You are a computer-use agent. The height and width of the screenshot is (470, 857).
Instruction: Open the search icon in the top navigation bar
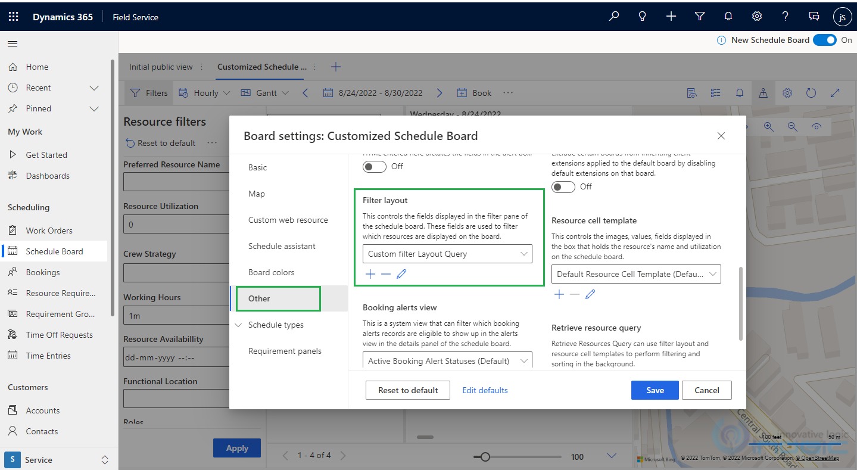(613, 16)
